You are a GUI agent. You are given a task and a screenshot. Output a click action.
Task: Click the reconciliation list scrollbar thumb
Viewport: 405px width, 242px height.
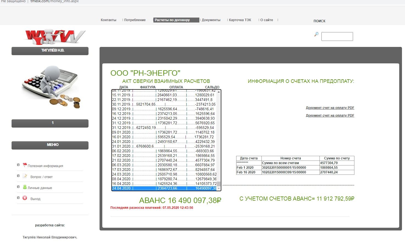(x=219, y=184)
